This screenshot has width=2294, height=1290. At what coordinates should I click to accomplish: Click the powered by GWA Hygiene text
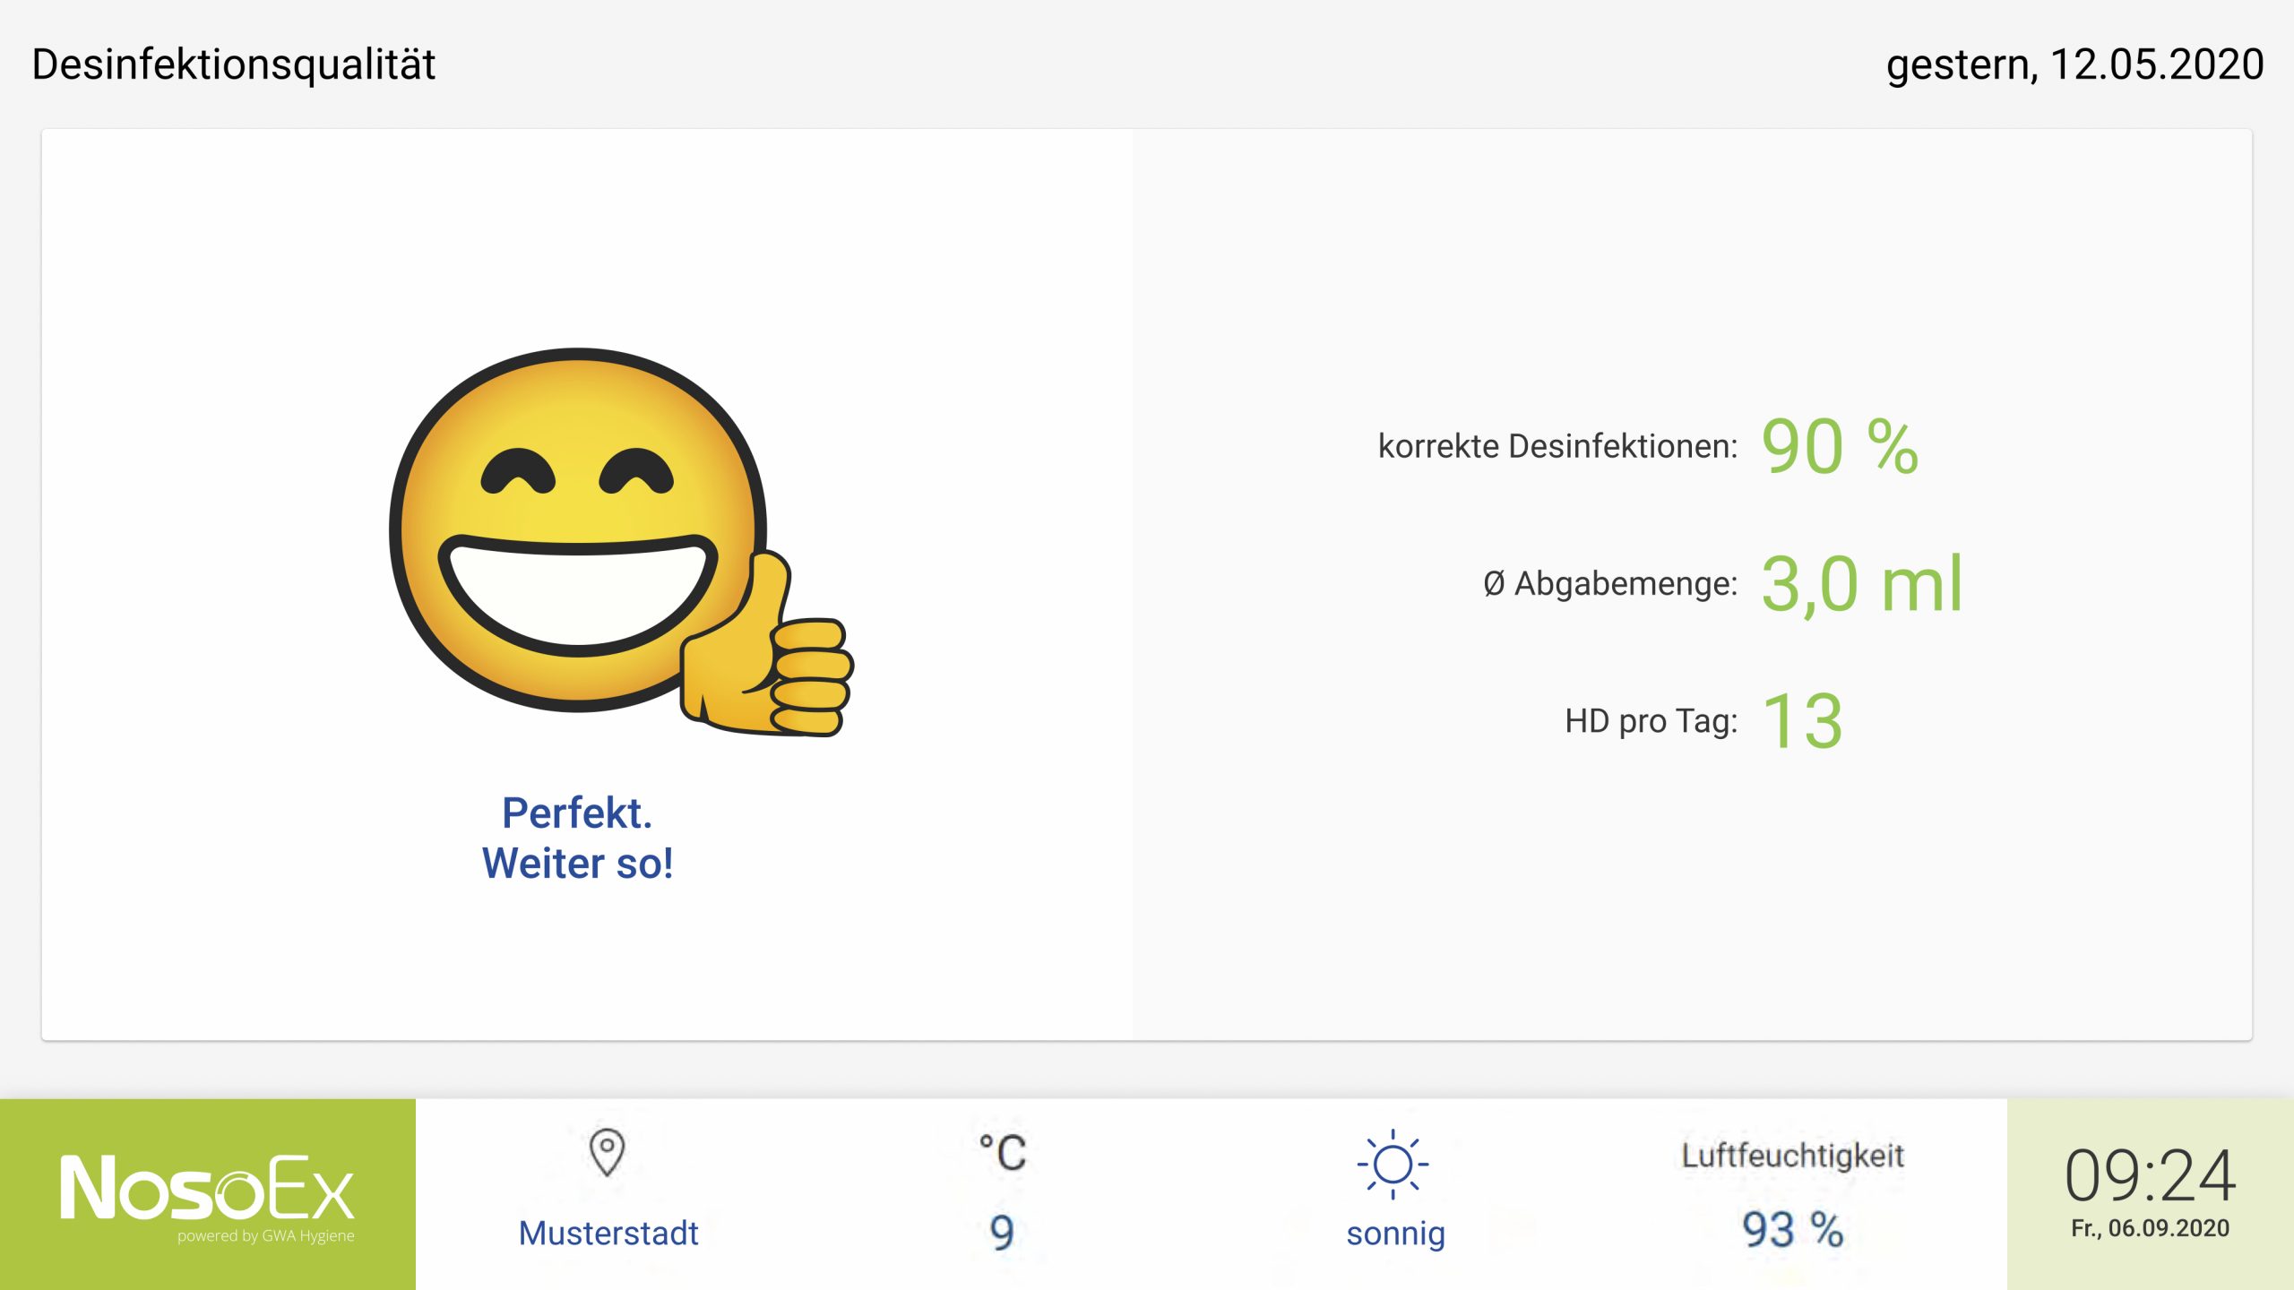pos(266,1236)
